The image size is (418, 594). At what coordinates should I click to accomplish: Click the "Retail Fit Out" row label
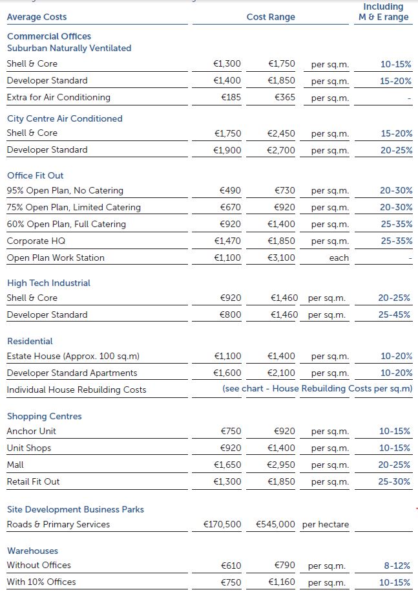click(x=34, y=481)
